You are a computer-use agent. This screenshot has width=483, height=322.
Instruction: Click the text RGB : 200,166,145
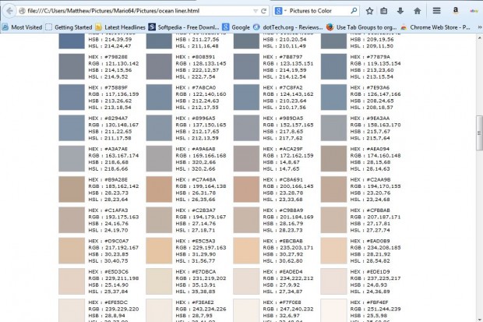pos(288,186)
